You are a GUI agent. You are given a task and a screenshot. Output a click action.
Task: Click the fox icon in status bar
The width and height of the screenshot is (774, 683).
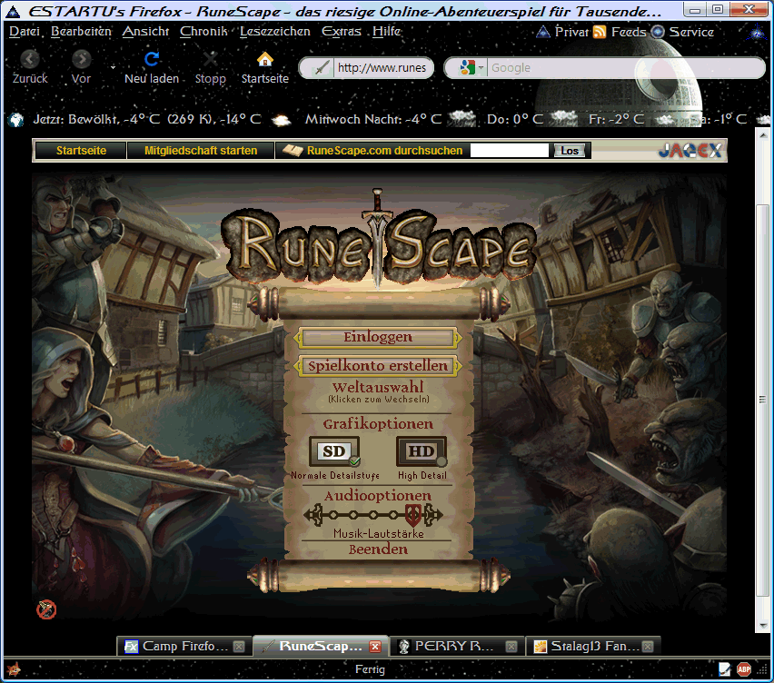14,669
